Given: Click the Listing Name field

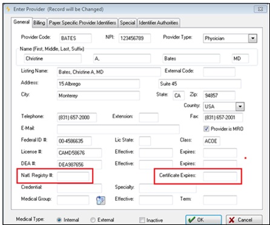Looking at the screenshot, I should tap(109, 72).
